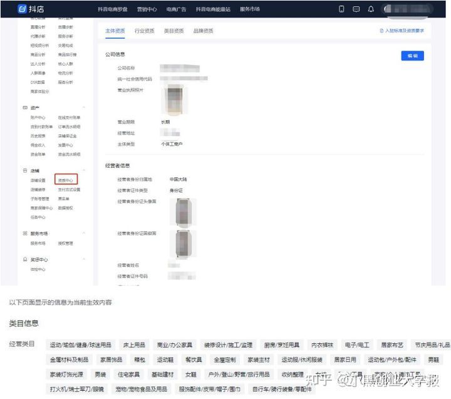This screenshot has width=451, height=399.
Task: Open 在线支付账单 in the sidebar
Action: 69,118
